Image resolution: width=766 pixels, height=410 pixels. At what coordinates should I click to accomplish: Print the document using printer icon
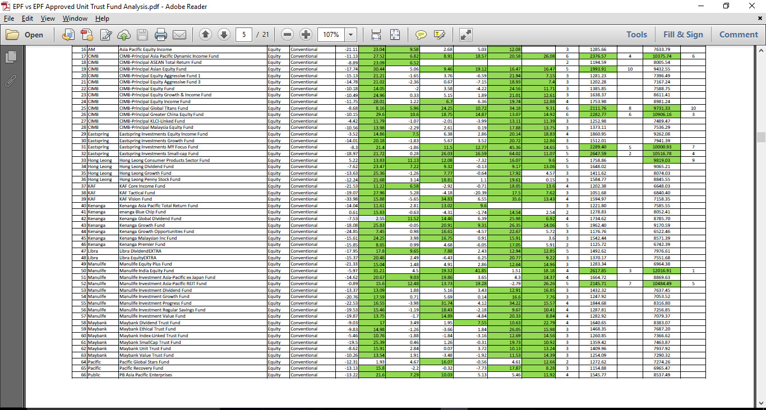tap(161, 35)
